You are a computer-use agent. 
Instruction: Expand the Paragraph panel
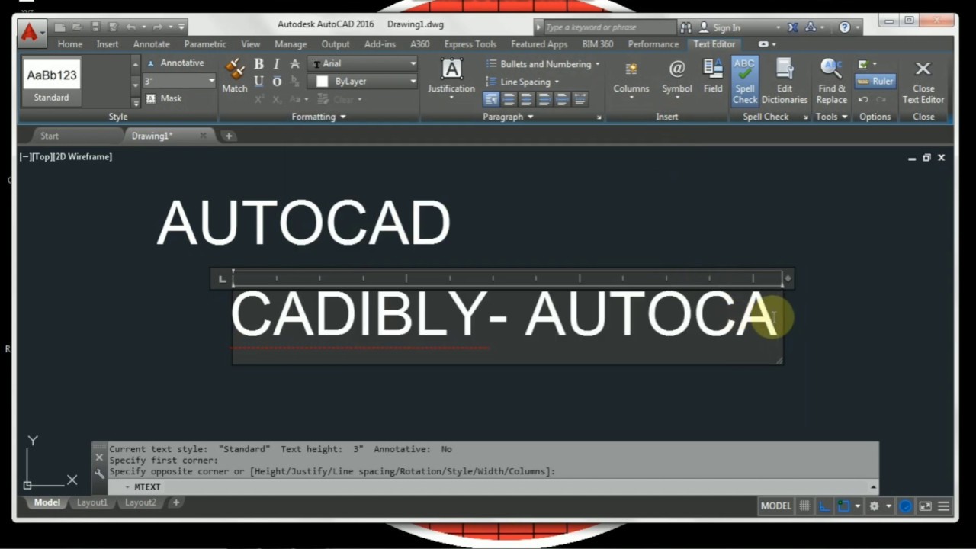coord(508,117)
